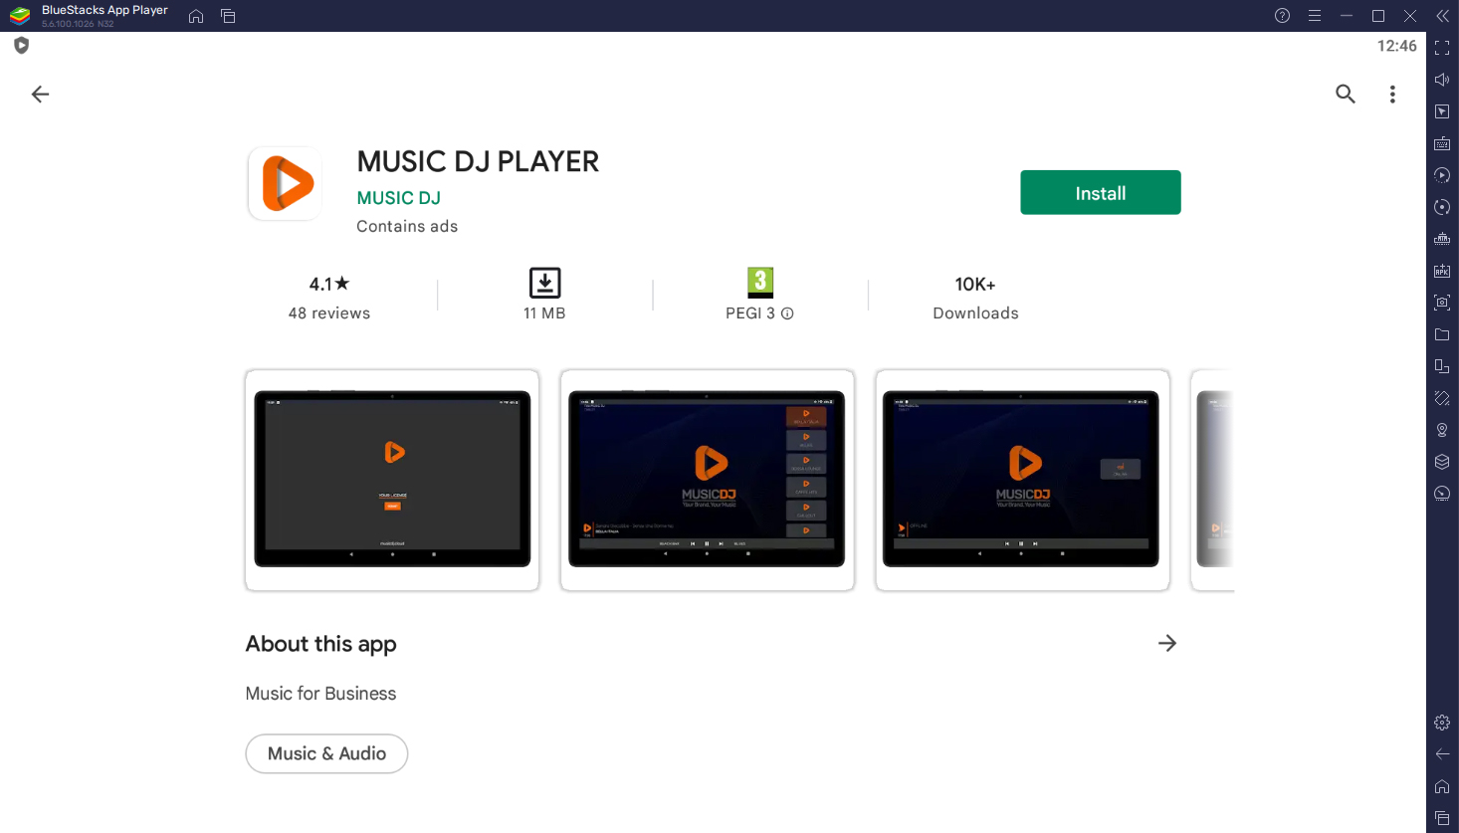
Task: Click the About this app heading
Action: pyautogui.click(x=320, y=644)
